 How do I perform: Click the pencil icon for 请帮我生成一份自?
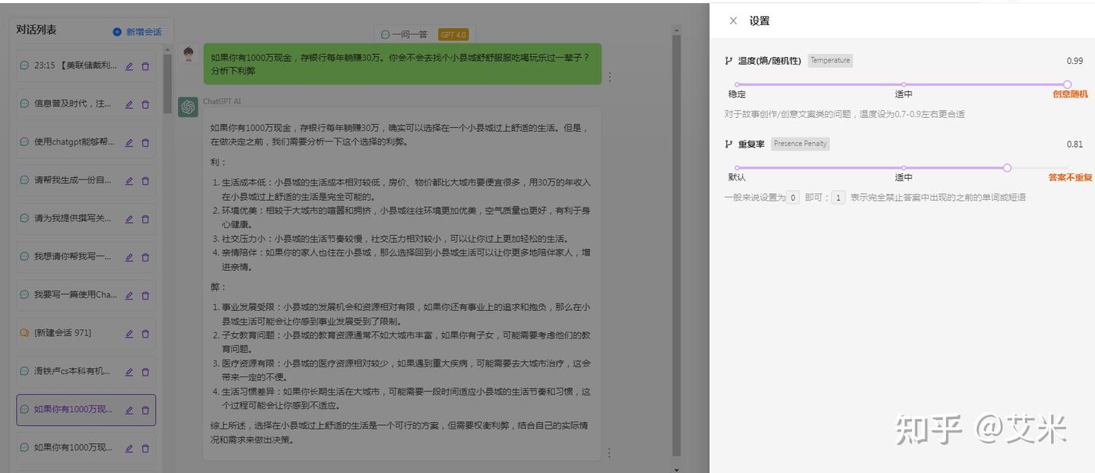pos(129,181)
